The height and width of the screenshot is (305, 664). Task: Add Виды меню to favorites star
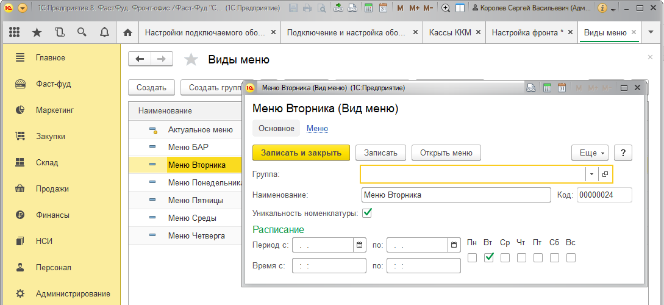tap(191, 60)
